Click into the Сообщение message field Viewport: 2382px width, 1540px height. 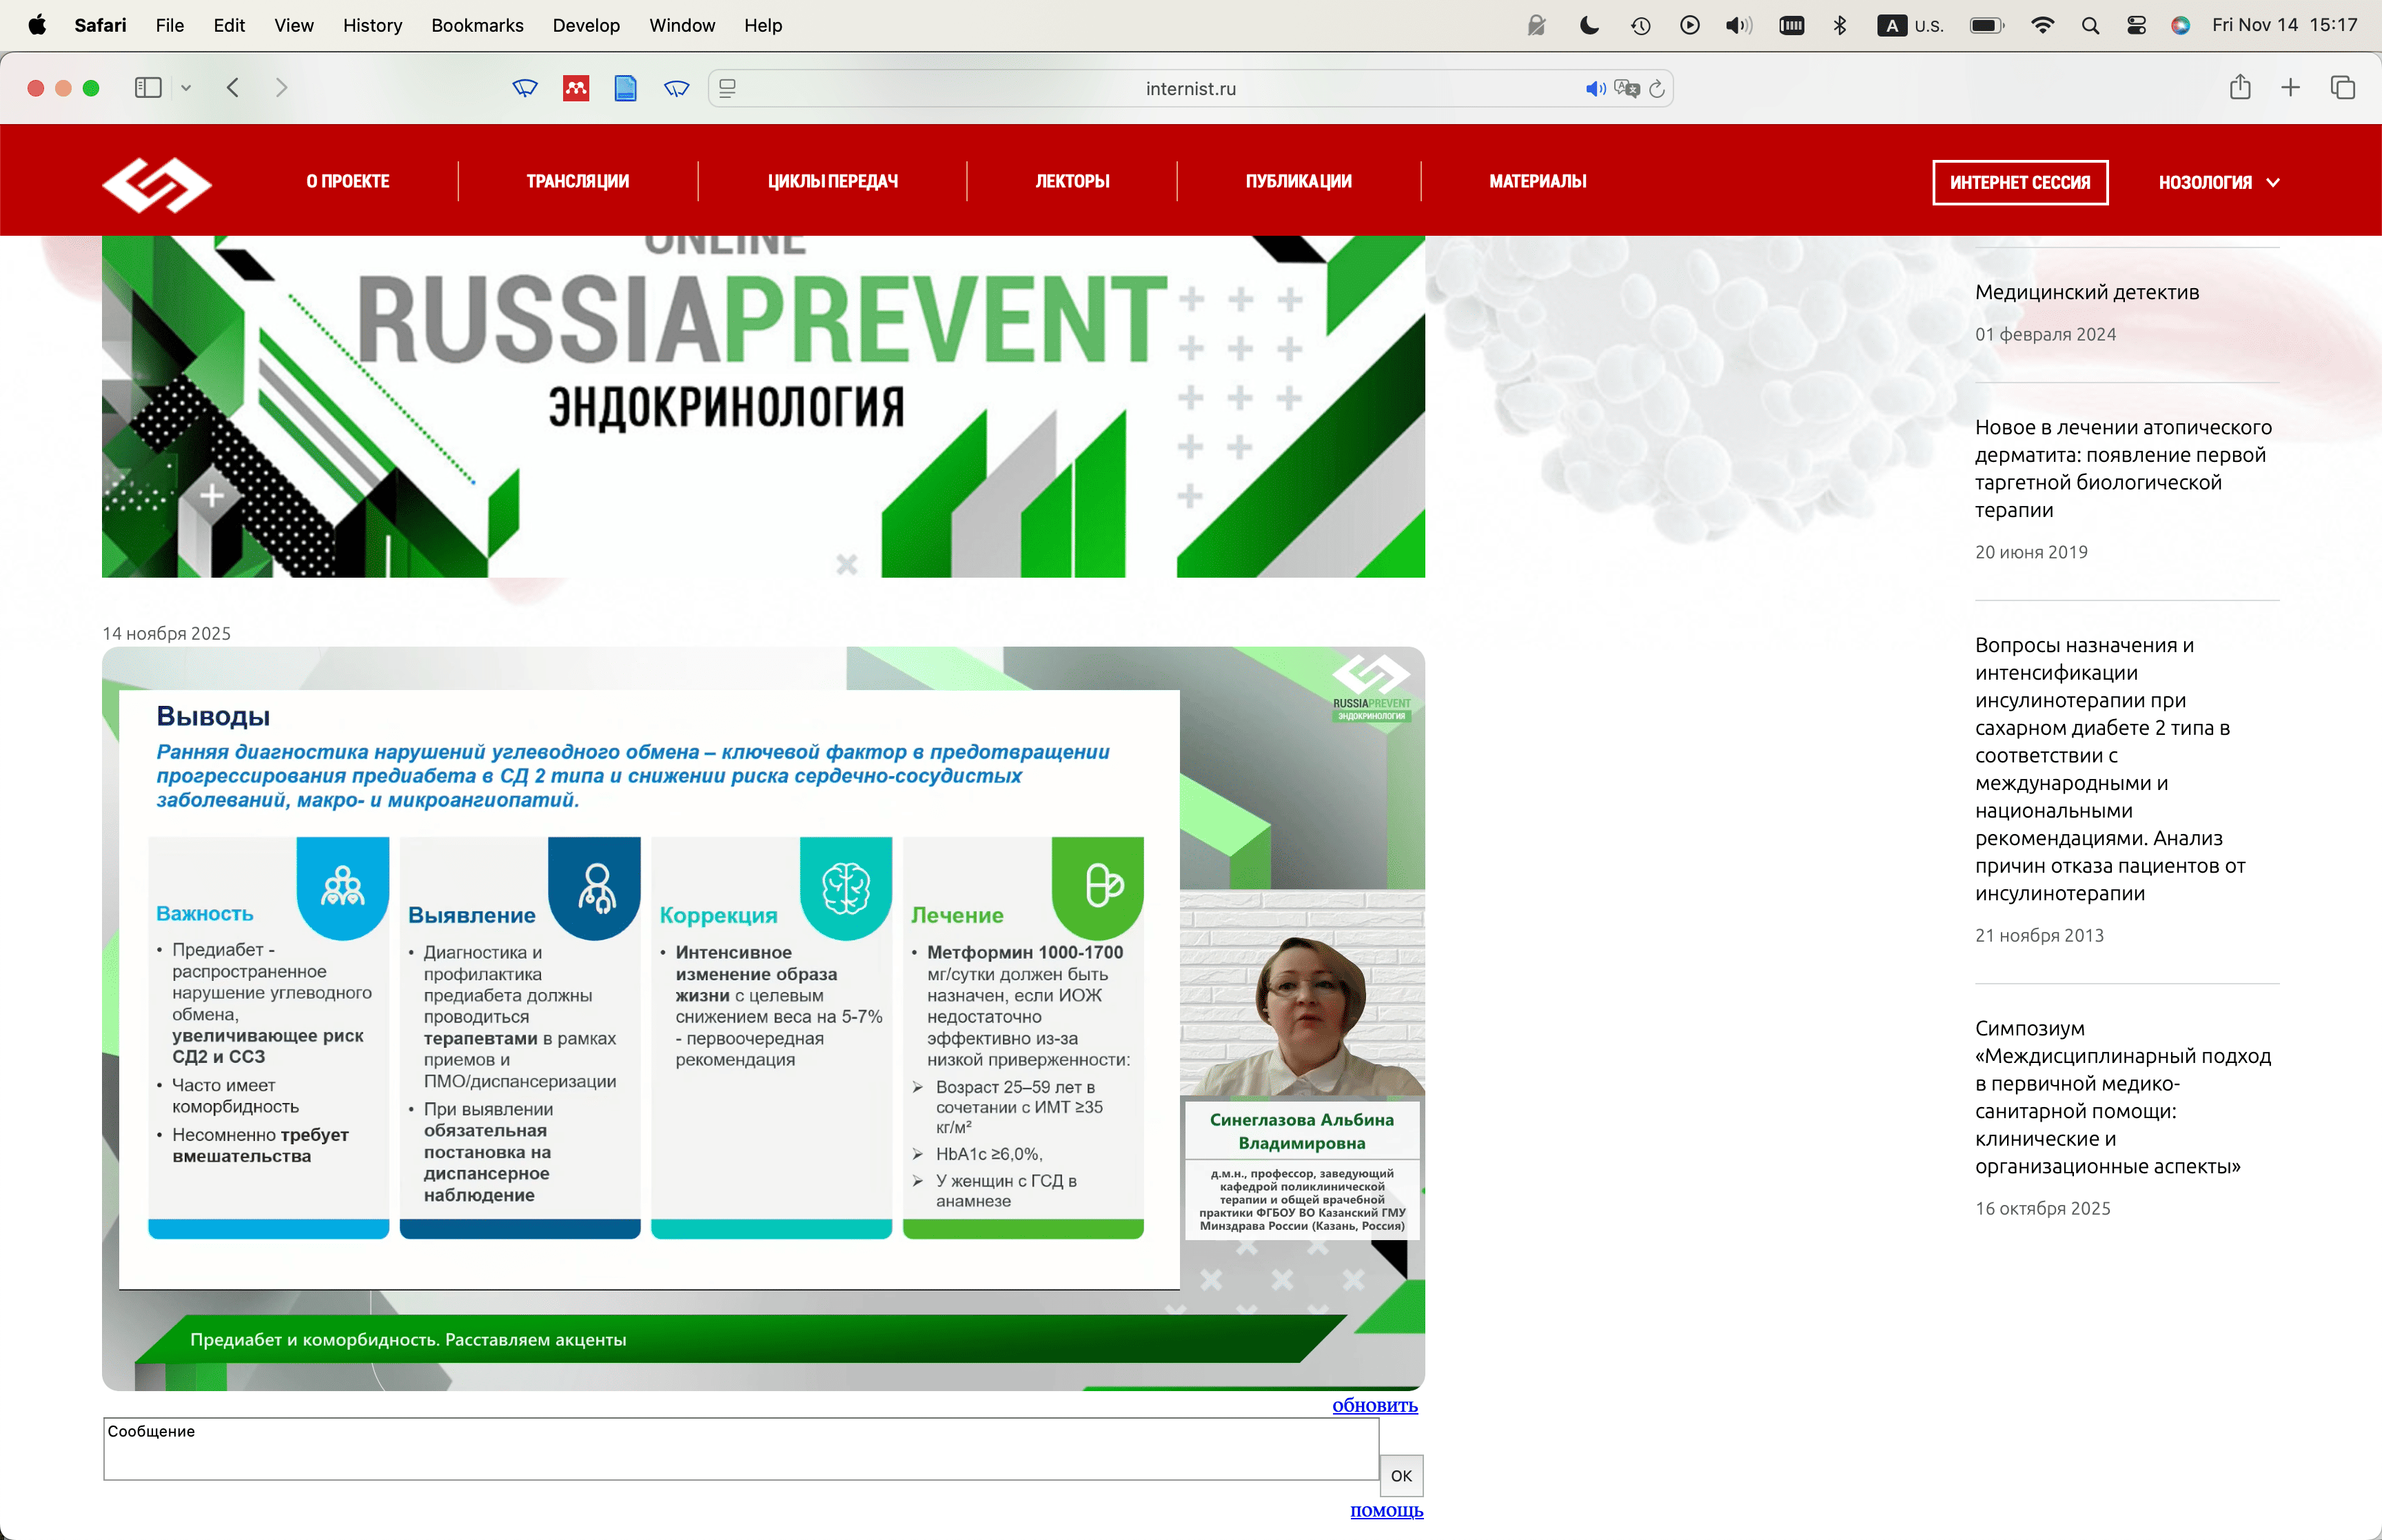click(x=740, y=1448)
